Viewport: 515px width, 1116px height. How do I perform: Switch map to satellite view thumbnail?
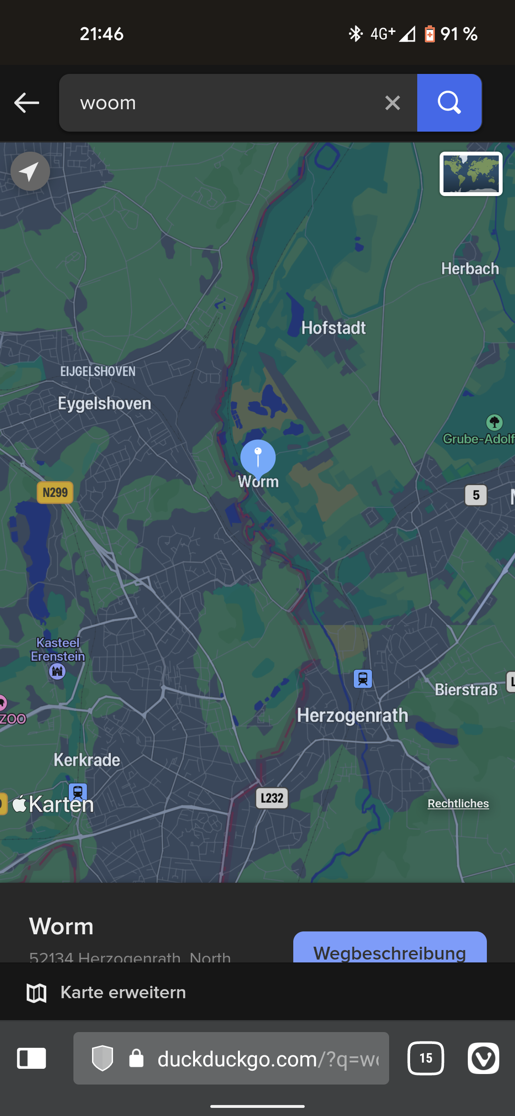471,174
